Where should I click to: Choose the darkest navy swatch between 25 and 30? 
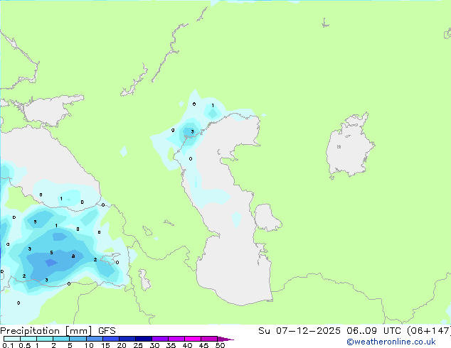[144, 339]
